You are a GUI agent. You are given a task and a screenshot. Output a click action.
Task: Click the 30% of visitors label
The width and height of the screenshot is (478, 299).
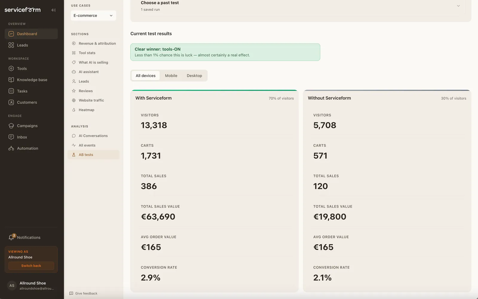click(x=454, y=98)
